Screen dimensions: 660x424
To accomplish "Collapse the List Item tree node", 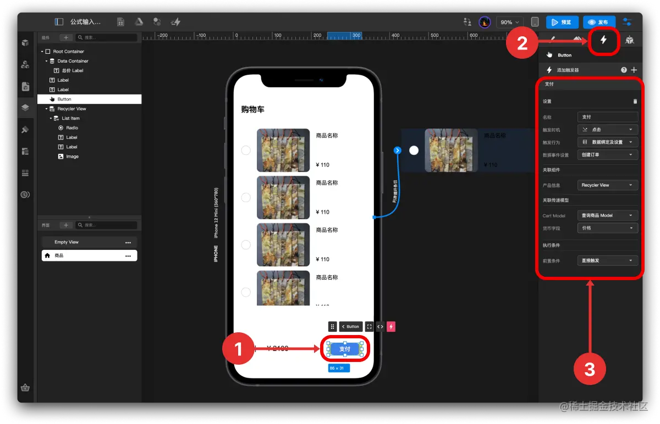I will pyautogui.click(x=51, y=118).
